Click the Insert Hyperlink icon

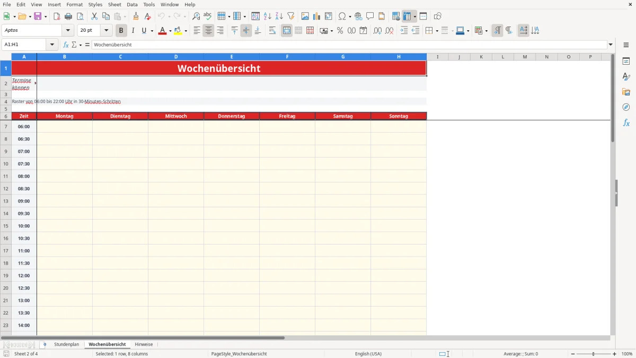(358, 16)
